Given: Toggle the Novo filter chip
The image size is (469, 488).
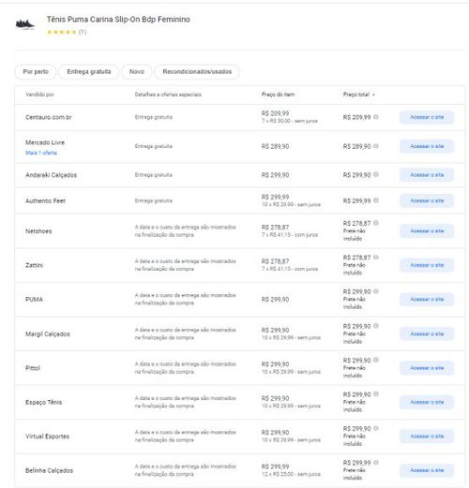Looking at the screenshot, I should pos(137,72).
